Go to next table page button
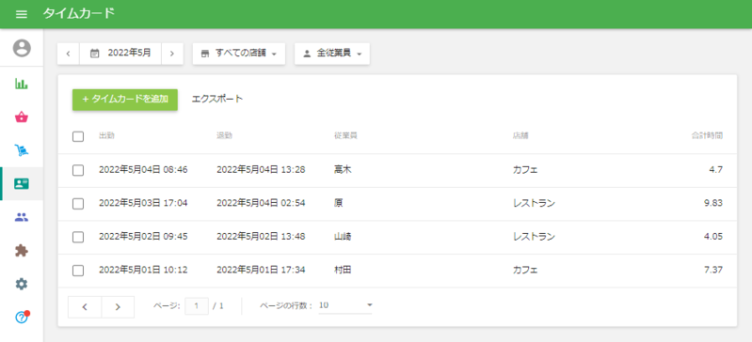This screenshot has height=342, width=752. coord(118,307)
